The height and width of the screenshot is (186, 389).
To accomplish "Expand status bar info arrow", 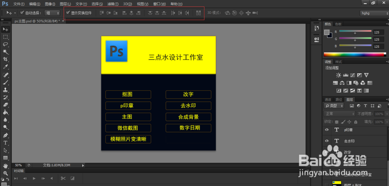I will click(x=83, y=165).
